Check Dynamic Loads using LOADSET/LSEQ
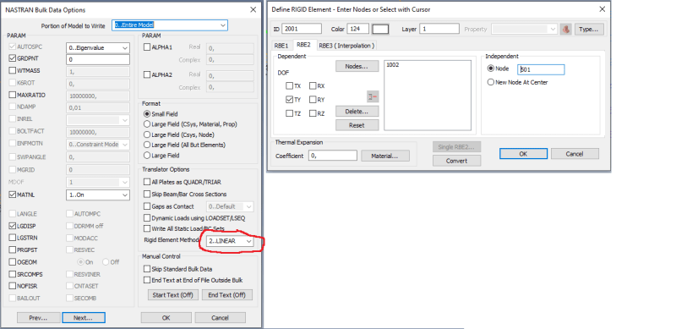676x329 pixels. [147, 218]
